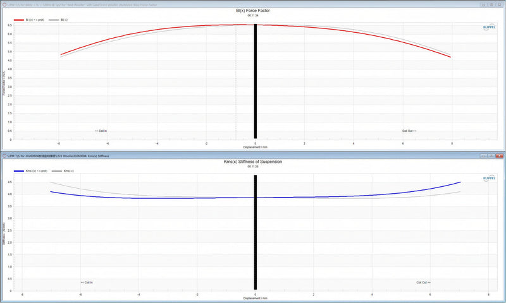Click the timestamp under the Stiffness title
Image resolution: width=506 pixels, height=303 pixels.
(x=253, y=167)
